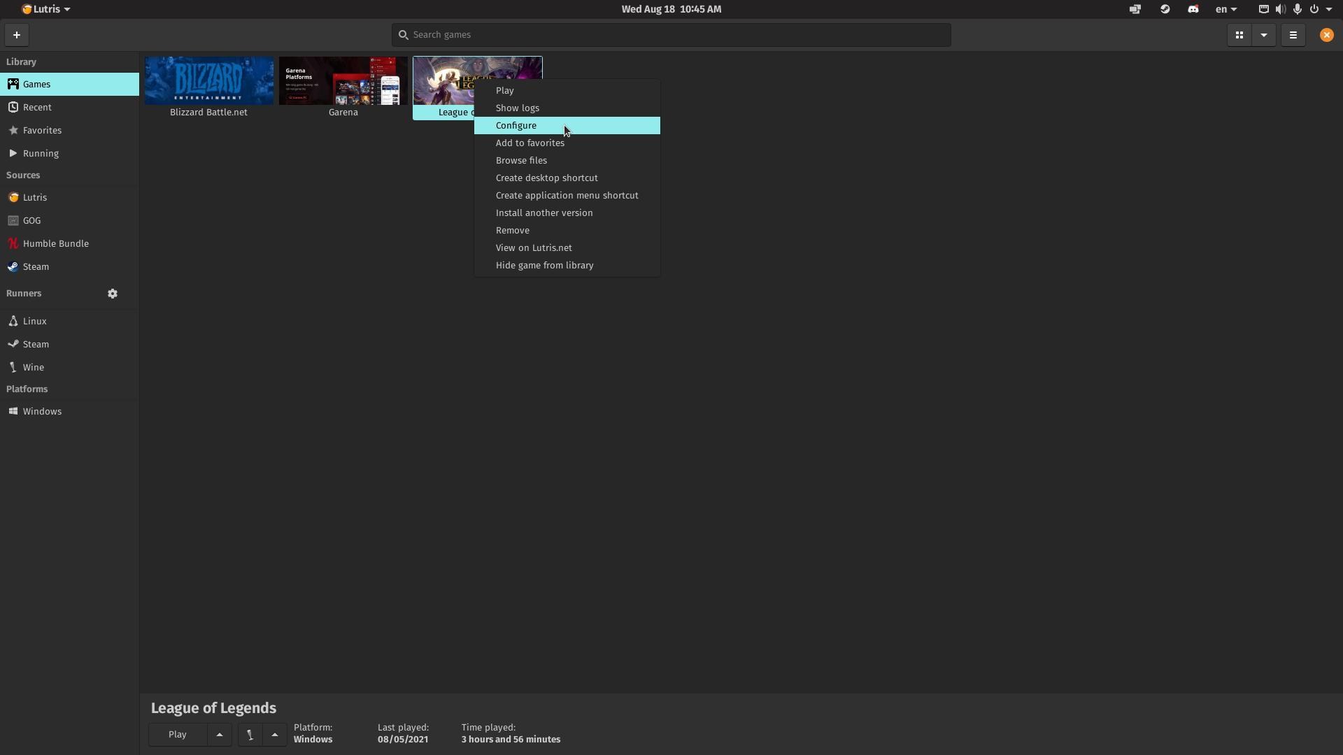Select the Blizzard Battle.net game thumbnail

209,81
